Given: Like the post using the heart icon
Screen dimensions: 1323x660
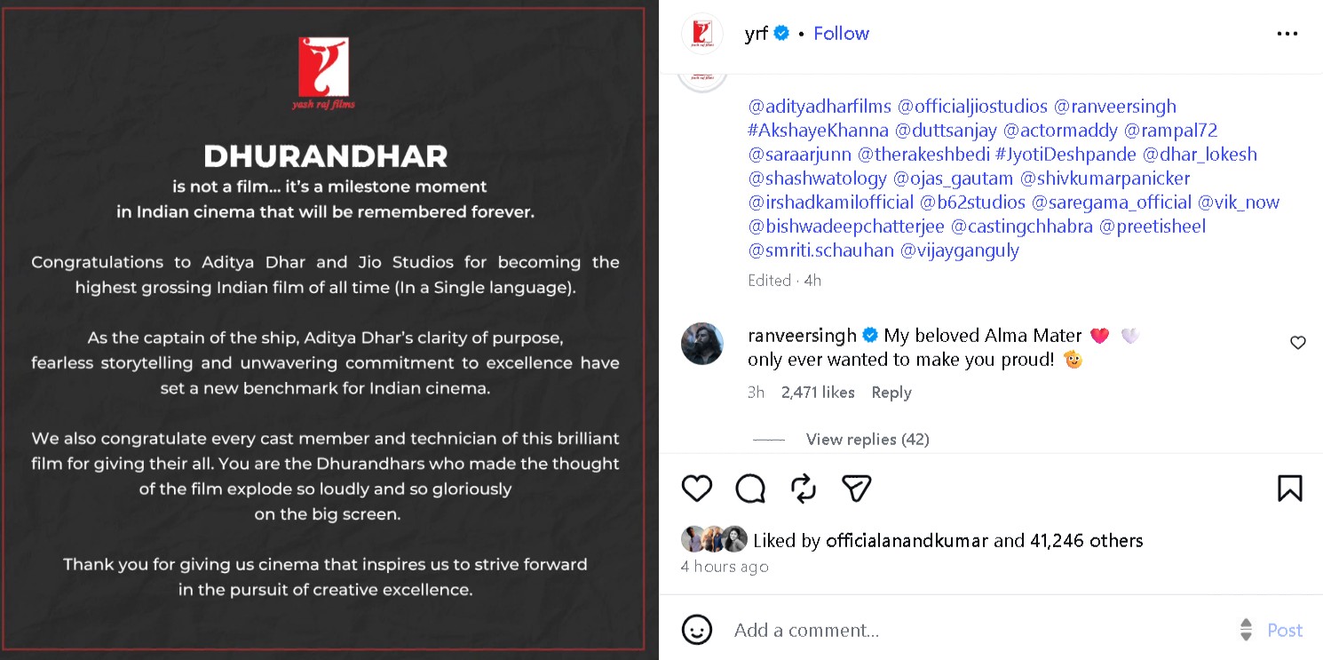Looking at the screenshot, I should point(696,488).
